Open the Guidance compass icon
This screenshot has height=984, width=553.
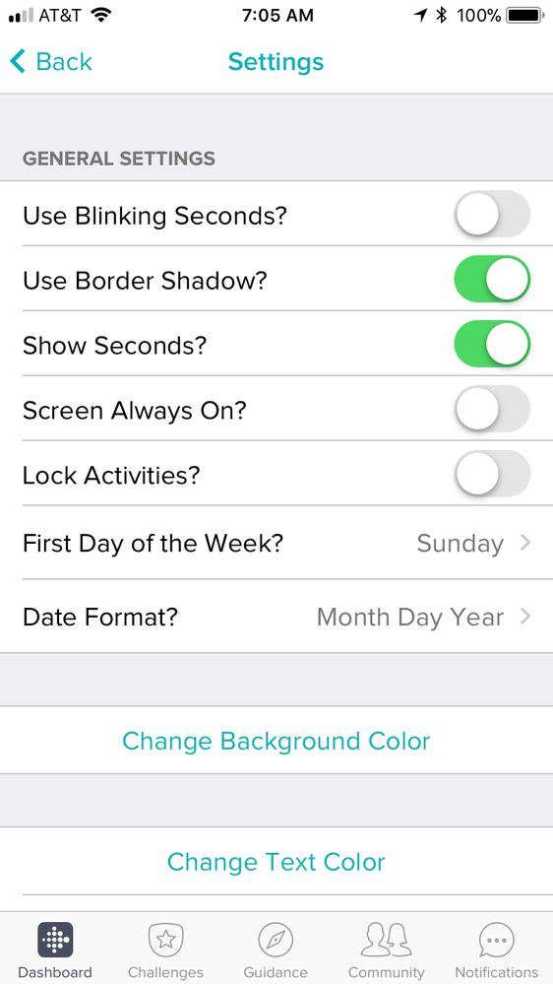(276, 940)
